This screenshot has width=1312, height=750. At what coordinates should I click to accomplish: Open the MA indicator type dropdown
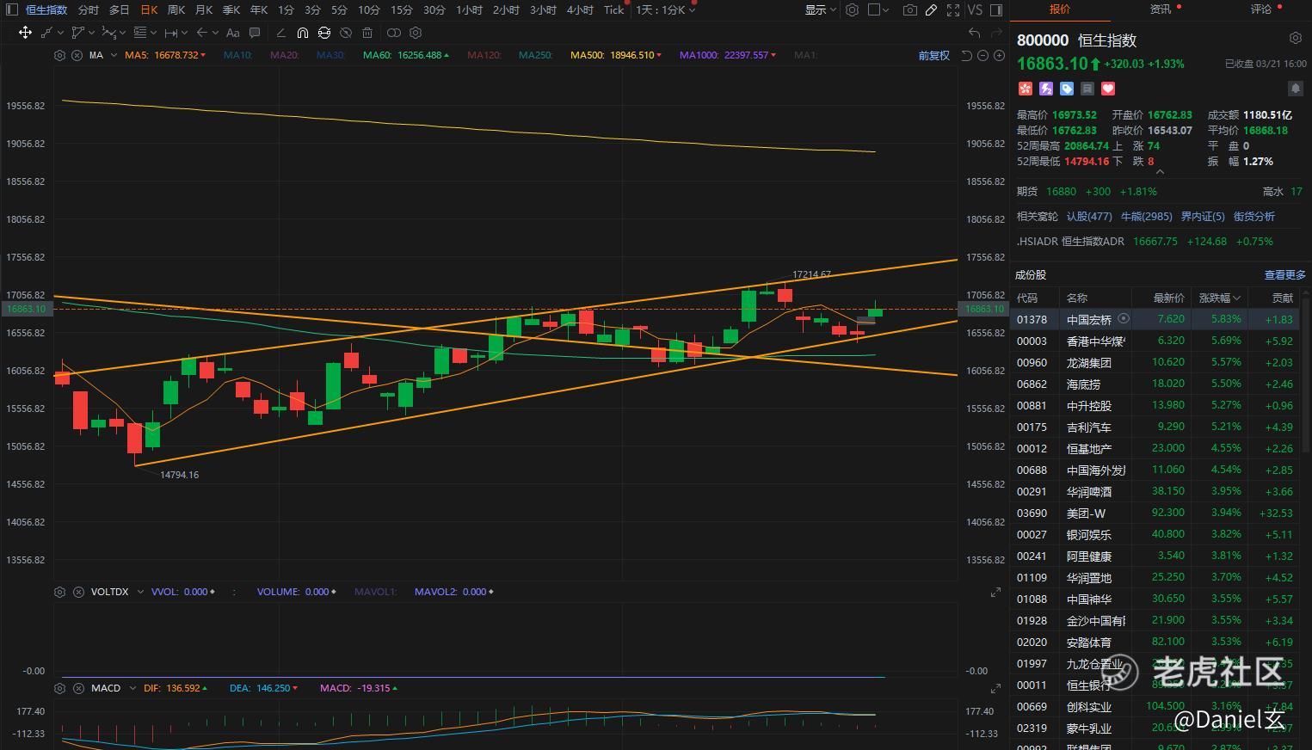click(114, 55)
